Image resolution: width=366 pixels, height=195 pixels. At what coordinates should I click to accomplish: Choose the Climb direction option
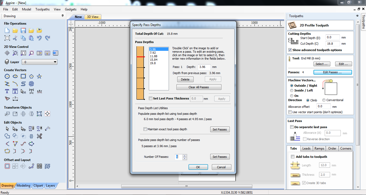[x=308, y=100]
